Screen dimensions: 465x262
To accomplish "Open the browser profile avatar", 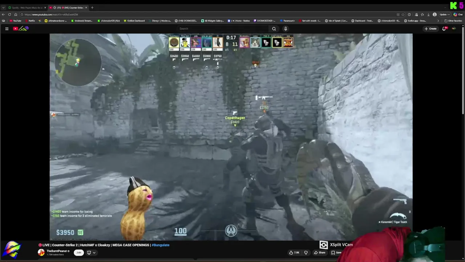I will (435, 15).
